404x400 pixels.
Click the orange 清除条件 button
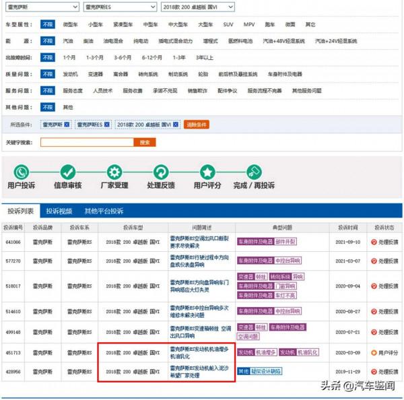197,125
